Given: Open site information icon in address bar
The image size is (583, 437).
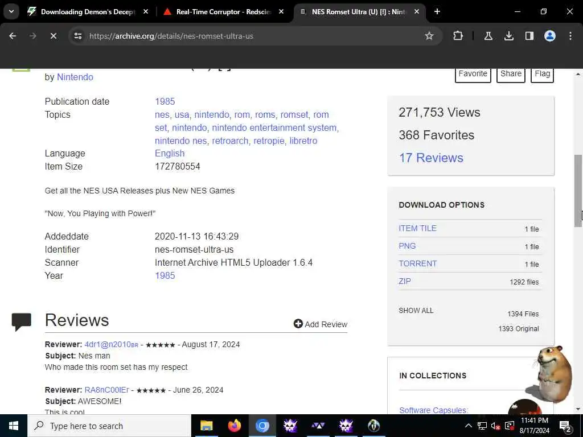Looking at the screenshot, I should [77, 36].
